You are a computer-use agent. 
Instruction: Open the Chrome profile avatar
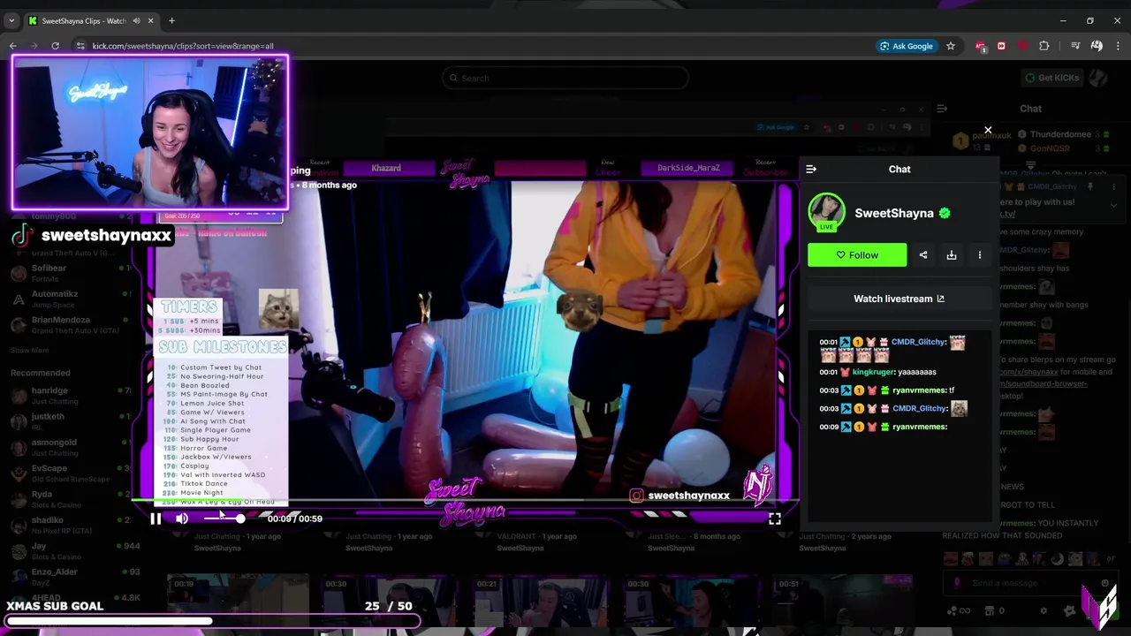[1097, 46]
